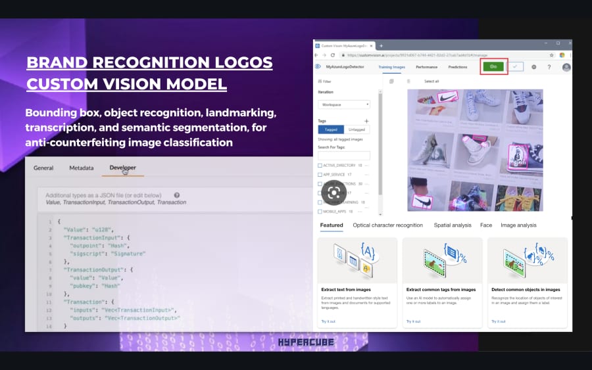This screenshot has width=592, height=370.
Task: Select the Featured tab
Action: [332, 225]
